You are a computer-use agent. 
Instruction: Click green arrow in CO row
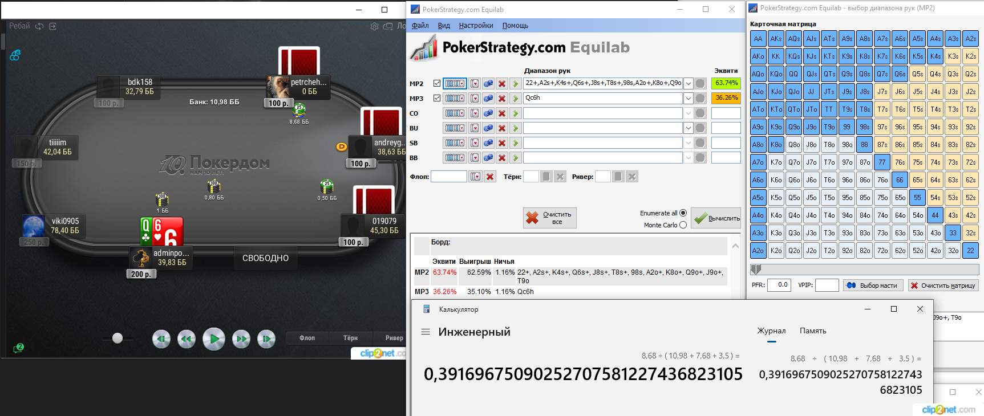(x=516, y=113)
